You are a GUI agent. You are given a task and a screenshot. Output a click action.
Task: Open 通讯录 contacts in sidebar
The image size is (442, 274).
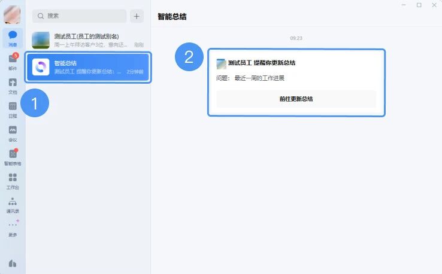13,203
